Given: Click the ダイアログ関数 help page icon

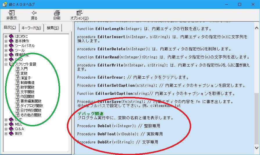Looking at the screenshot, I should coord(17,106).
